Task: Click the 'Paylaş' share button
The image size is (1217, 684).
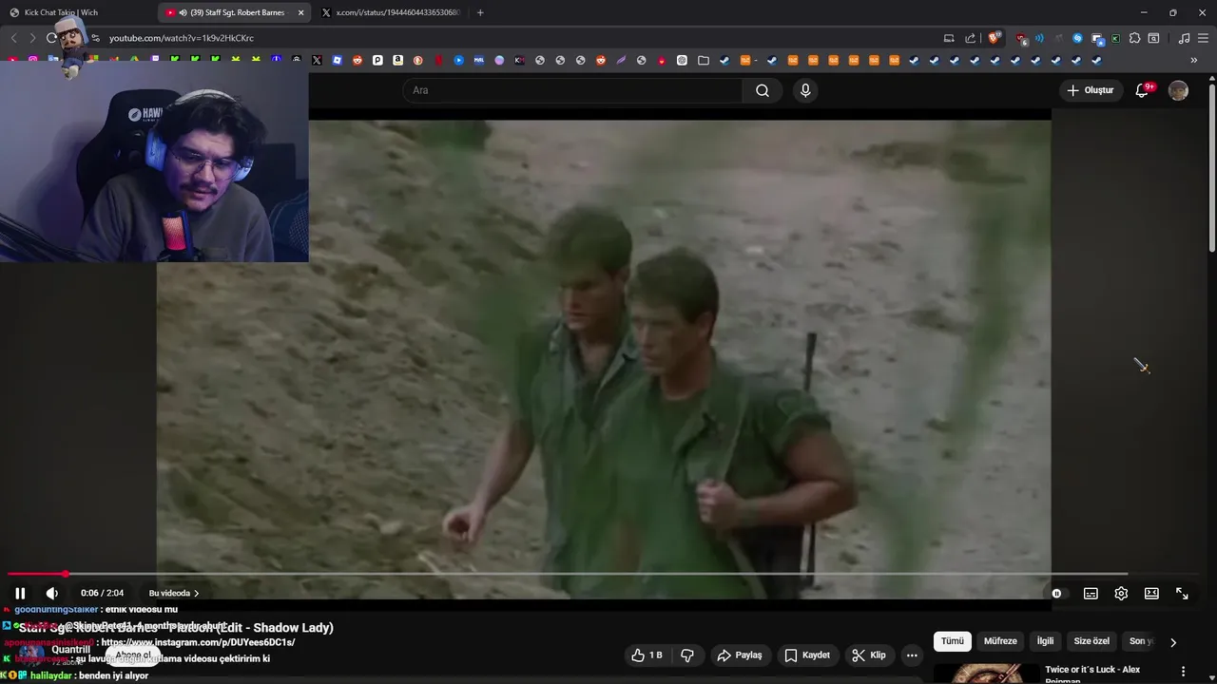Action: 740,655
